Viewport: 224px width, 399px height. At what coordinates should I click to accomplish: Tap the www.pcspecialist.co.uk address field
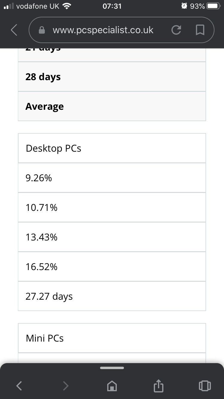pos(103,30)
